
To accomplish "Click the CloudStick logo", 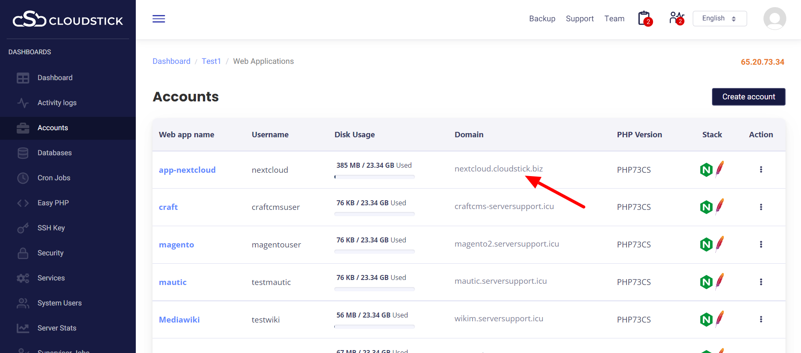I will click(x=68, y=20).
